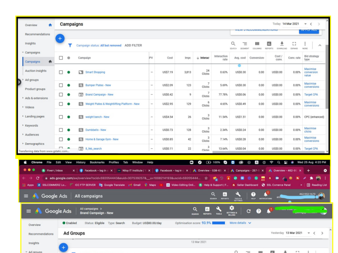Collapse the table toolbar with up chevron
The width and height of the screenshot is (338, 253).
click(x=320, y=45)
